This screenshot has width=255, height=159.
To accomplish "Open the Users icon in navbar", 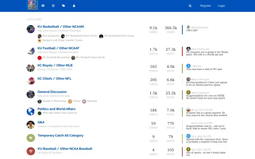I will click(x=74, y=6).
